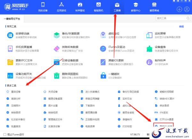Open 智能刷机 tab

click(99, 7)
